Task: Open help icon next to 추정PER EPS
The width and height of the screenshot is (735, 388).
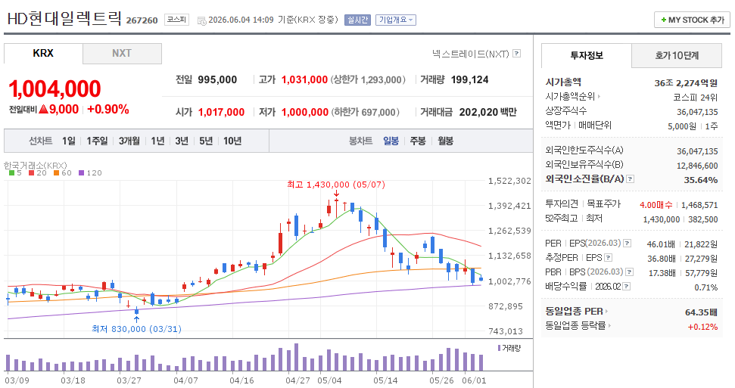Action: coord(608,257)
